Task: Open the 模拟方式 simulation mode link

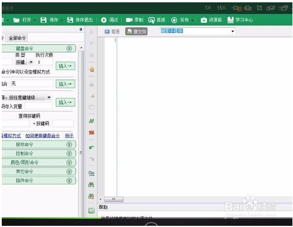Action: point(11,136)
